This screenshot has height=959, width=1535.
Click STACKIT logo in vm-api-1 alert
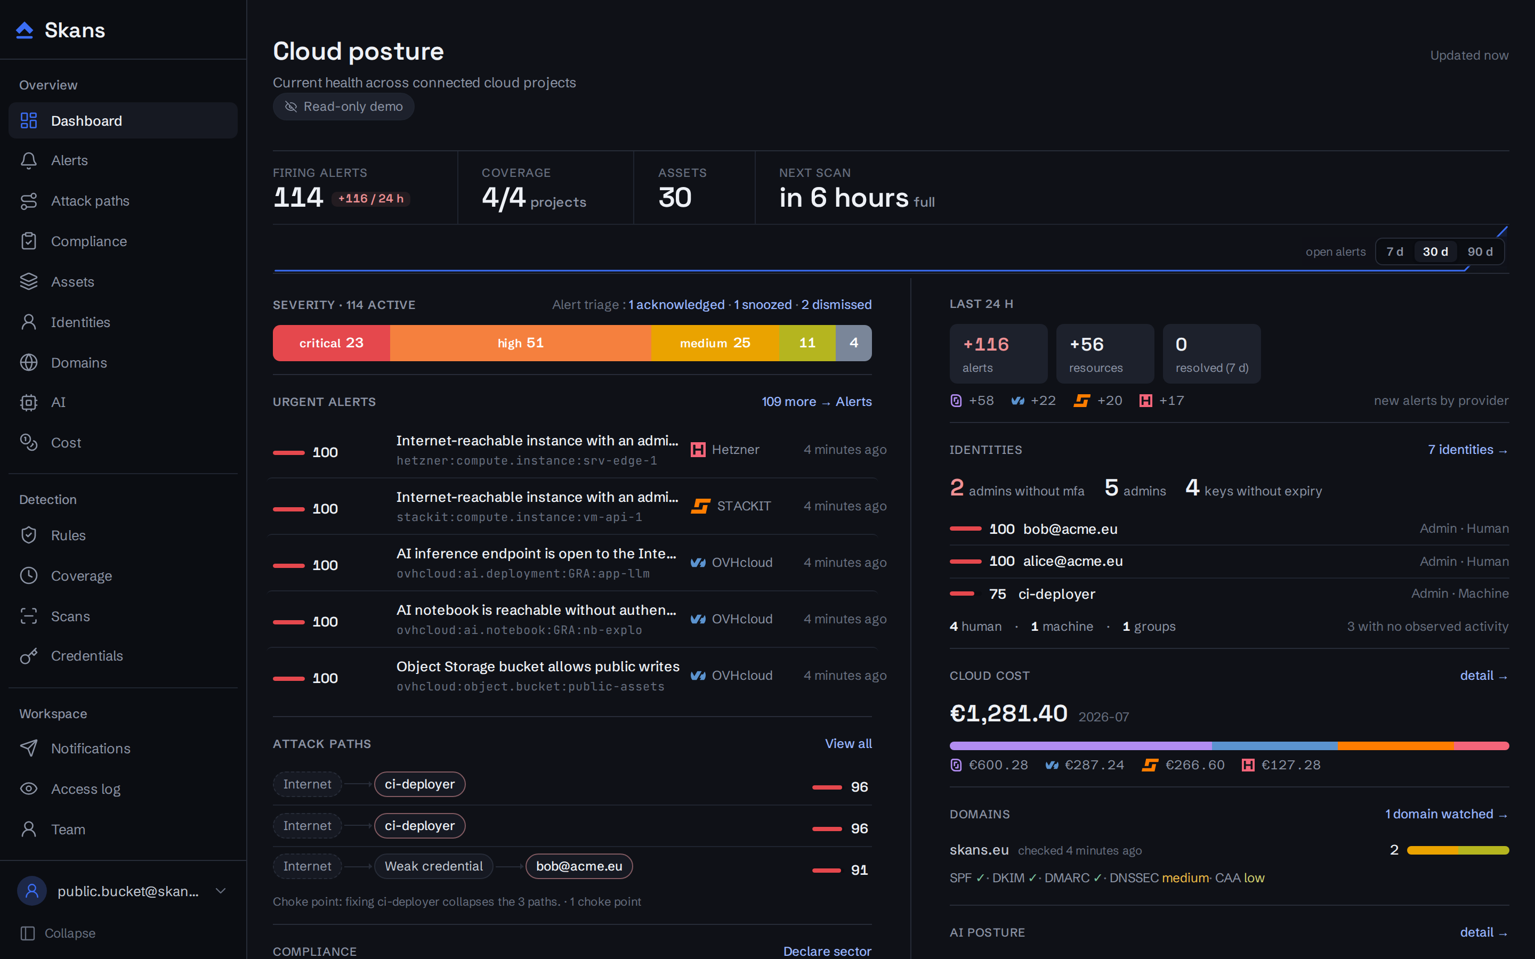point(700,506)
